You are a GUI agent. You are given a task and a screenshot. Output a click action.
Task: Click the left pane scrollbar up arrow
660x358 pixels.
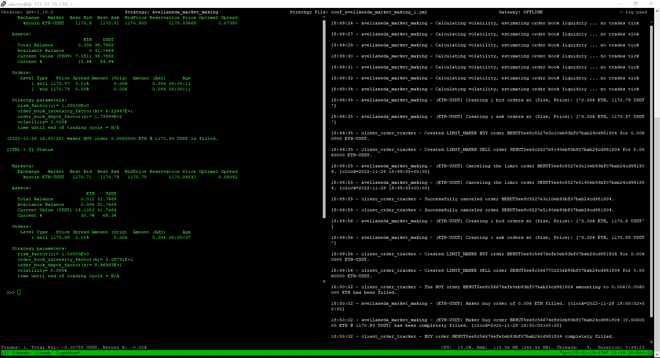(x=324, y=17)
